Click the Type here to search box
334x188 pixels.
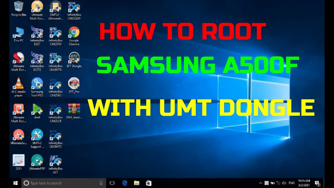click(64, 183)
